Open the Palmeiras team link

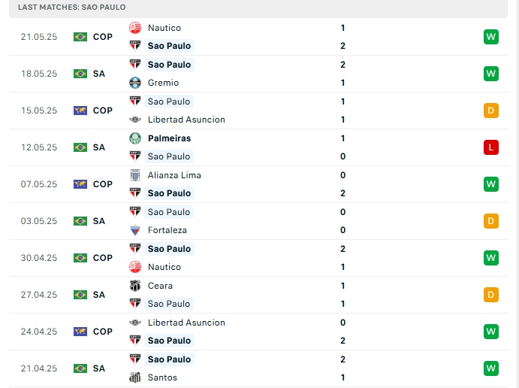pyautogui.click(x=169, y=138)
